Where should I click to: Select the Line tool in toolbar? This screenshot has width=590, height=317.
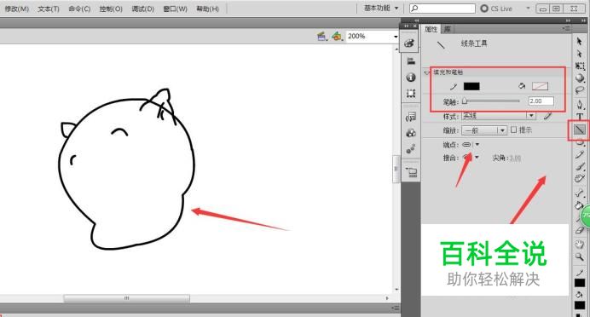(580, 130)
